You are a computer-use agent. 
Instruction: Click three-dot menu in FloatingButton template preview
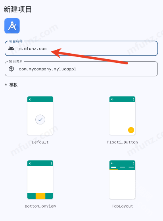pos(133,99)
